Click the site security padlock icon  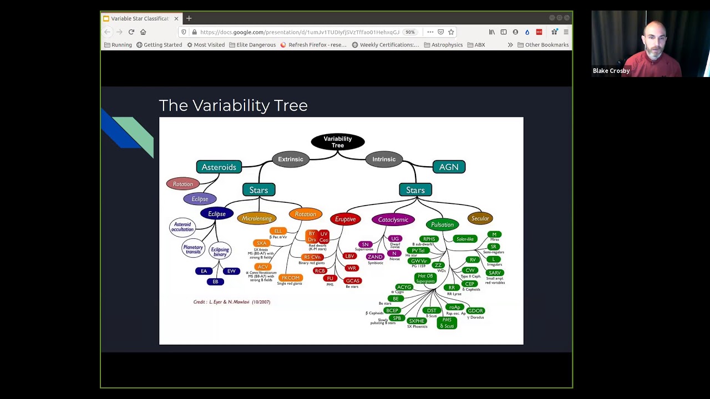[x=194, y=32]
